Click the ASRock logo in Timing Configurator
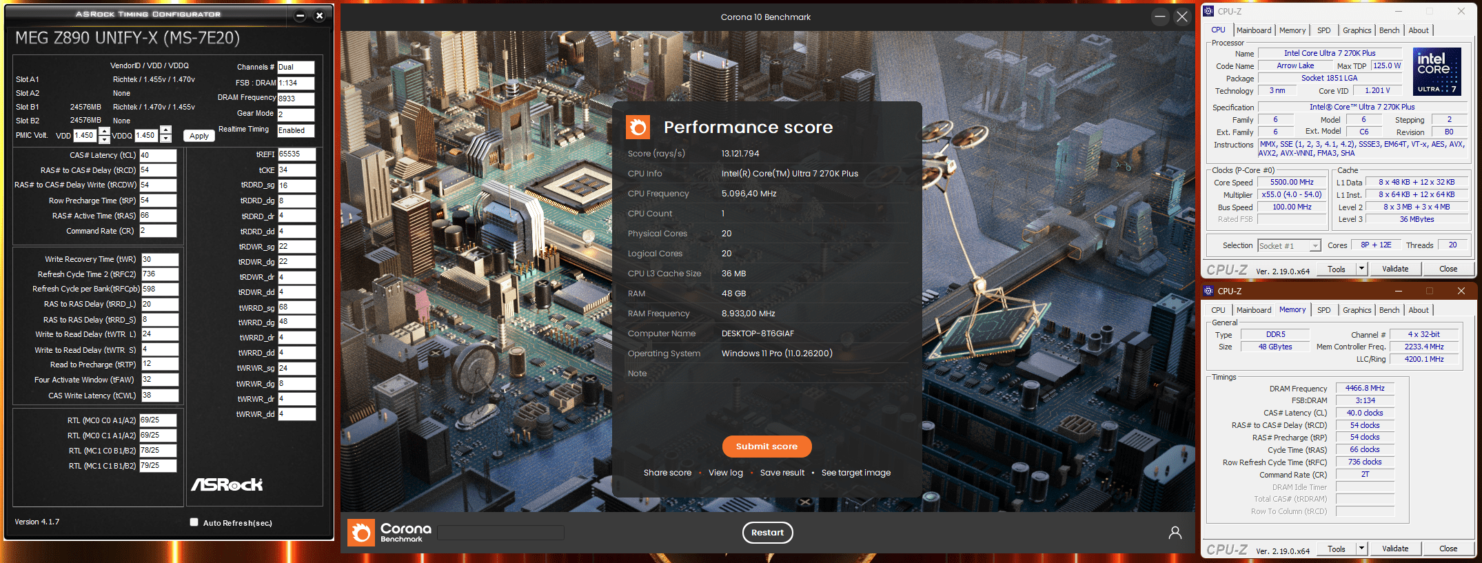Viewport: 1482px width, 563px height. (227, 484)
